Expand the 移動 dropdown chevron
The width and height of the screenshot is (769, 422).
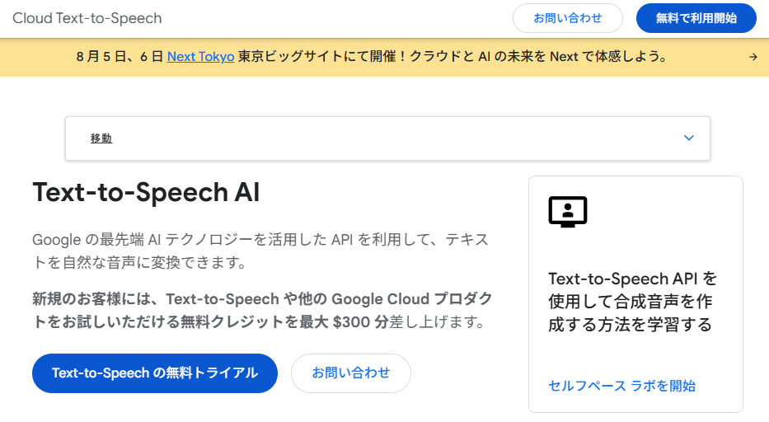tap(688, 138)
